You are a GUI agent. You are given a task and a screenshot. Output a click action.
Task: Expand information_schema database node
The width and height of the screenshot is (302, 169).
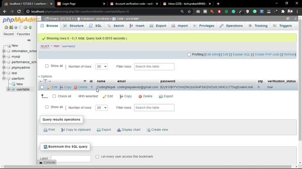pos(4,51)
